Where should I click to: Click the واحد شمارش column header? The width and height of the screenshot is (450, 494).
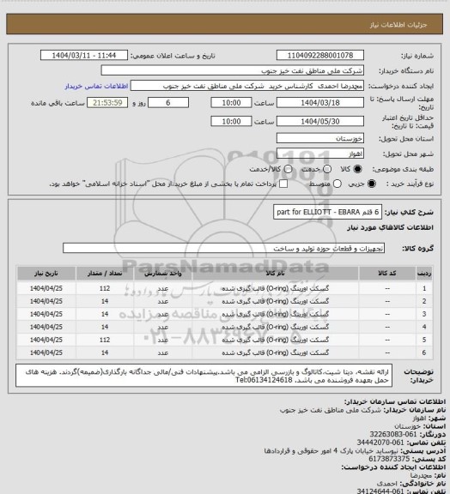[163, 273]
